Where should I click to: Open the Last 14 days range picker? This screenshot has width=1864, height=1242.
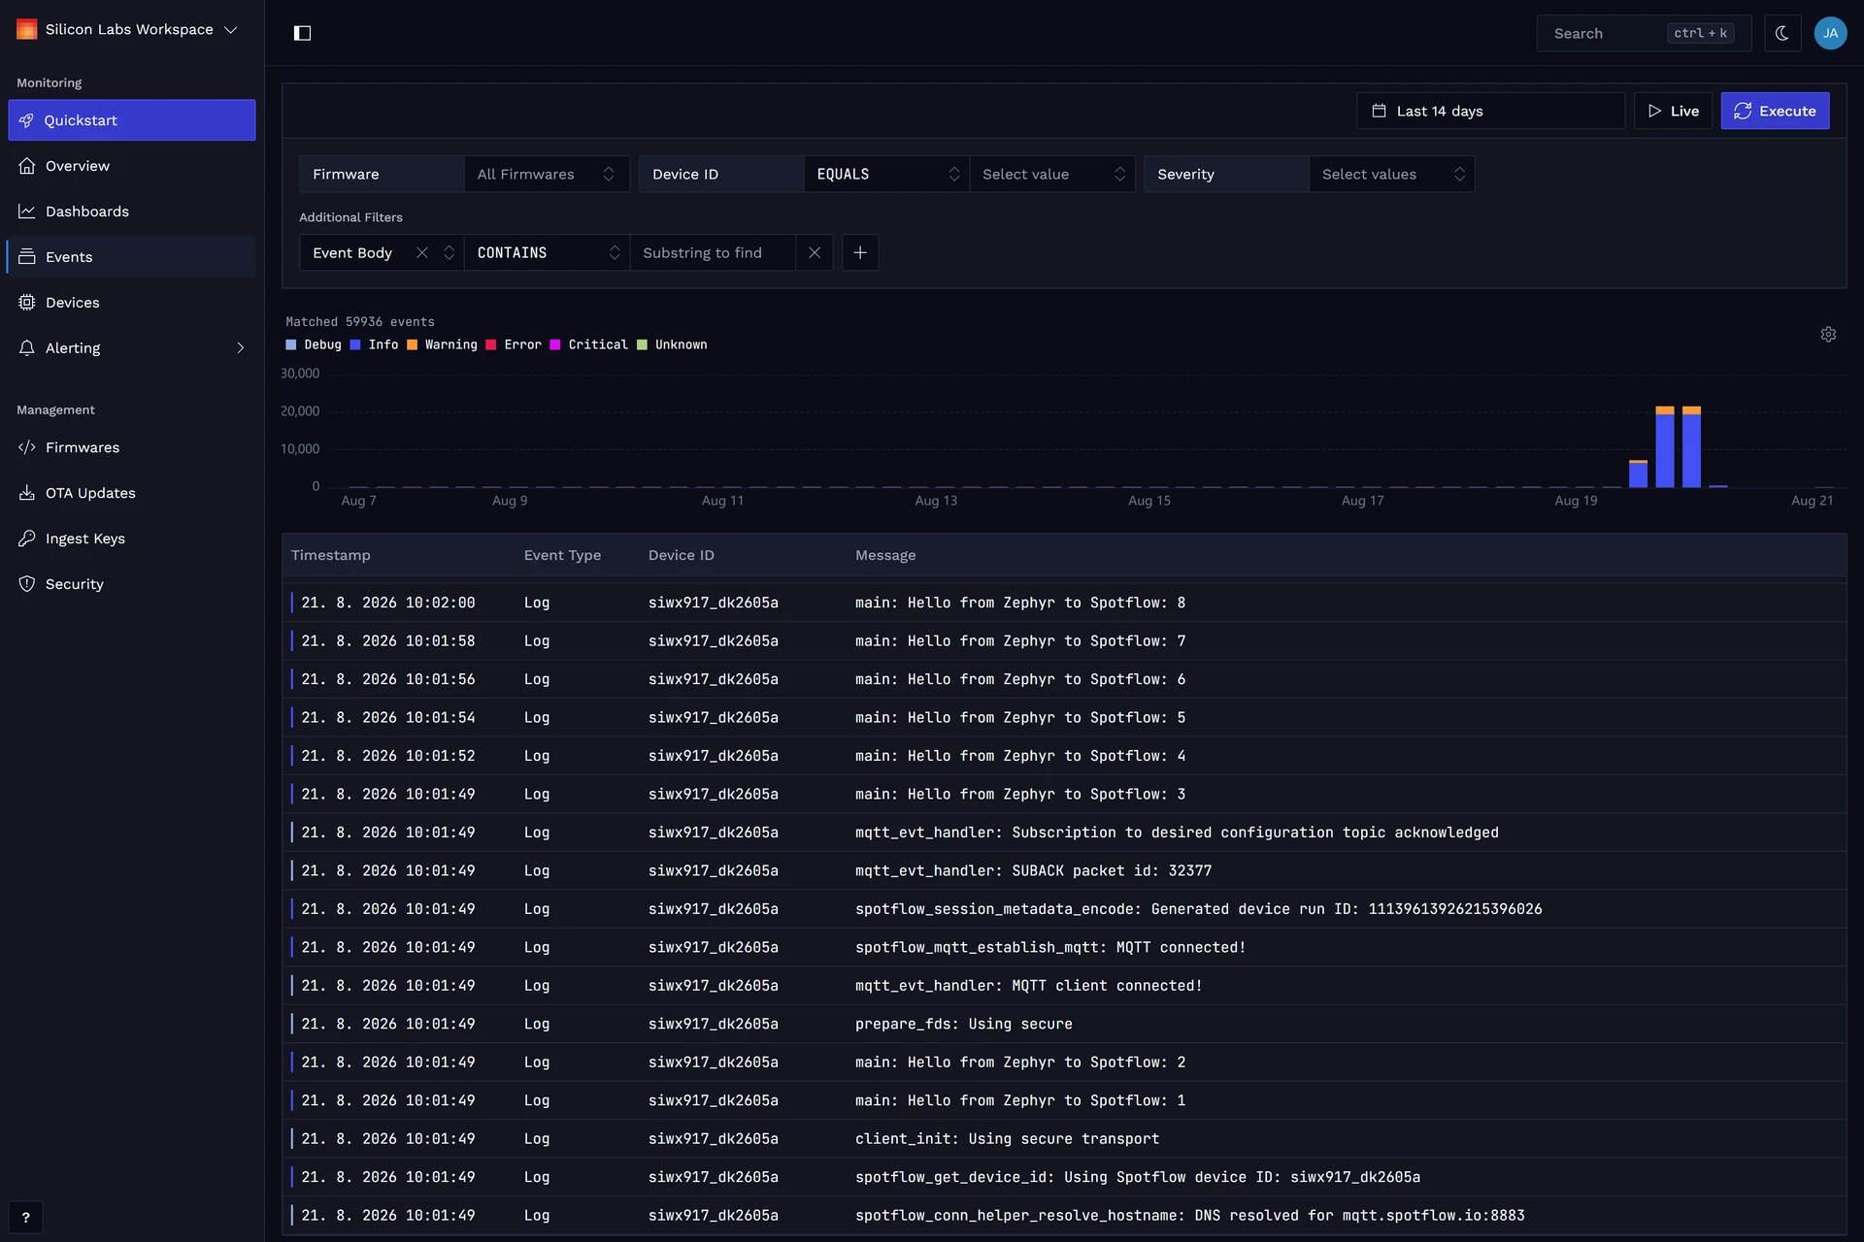(x=1490, y=111)
